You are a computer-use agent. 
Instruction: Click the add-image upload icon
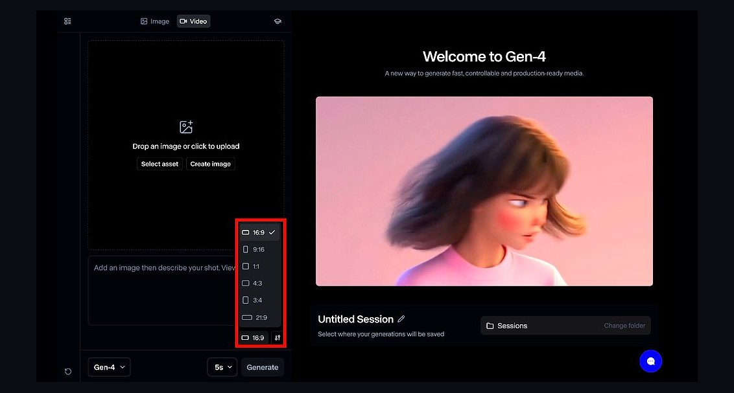[x=186, y=127]
